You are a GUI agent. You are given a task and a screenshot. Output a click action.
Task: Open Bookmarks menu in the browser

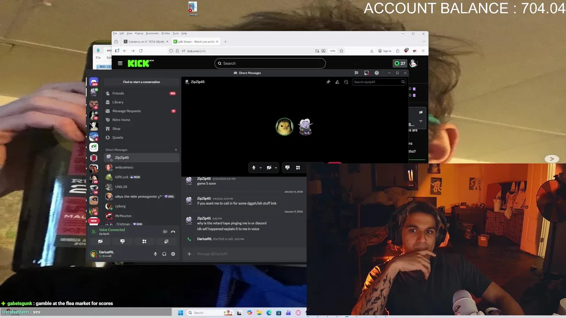[152, 34]
